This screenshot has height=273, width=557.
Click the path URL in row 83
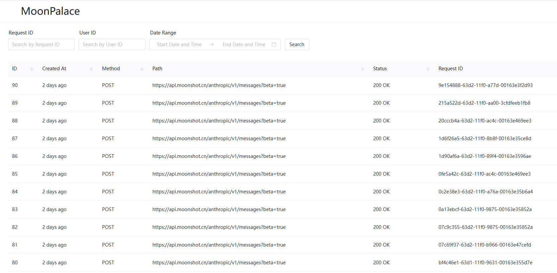[x=219, y=209]
